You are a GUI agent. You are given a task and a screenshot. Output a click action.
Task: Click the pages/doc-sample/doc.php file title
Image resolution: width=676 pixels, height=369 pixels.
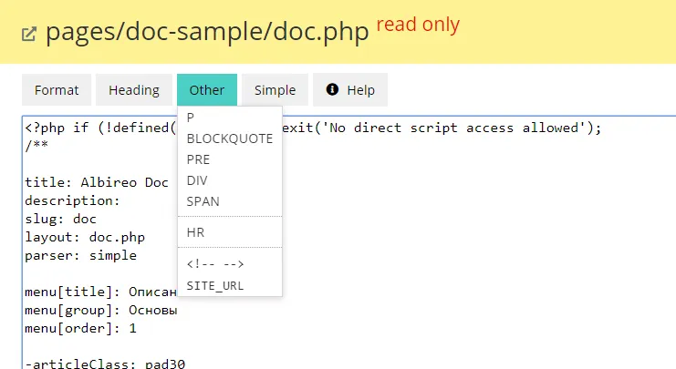point(207,33)
